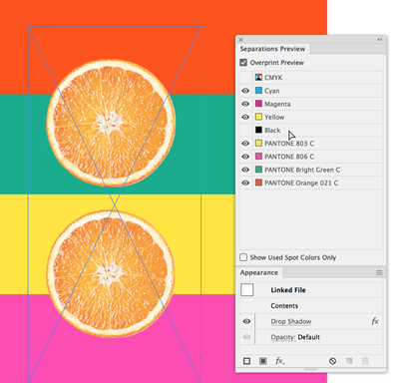Switch to the Separations Preview tab

click(272, 49)
